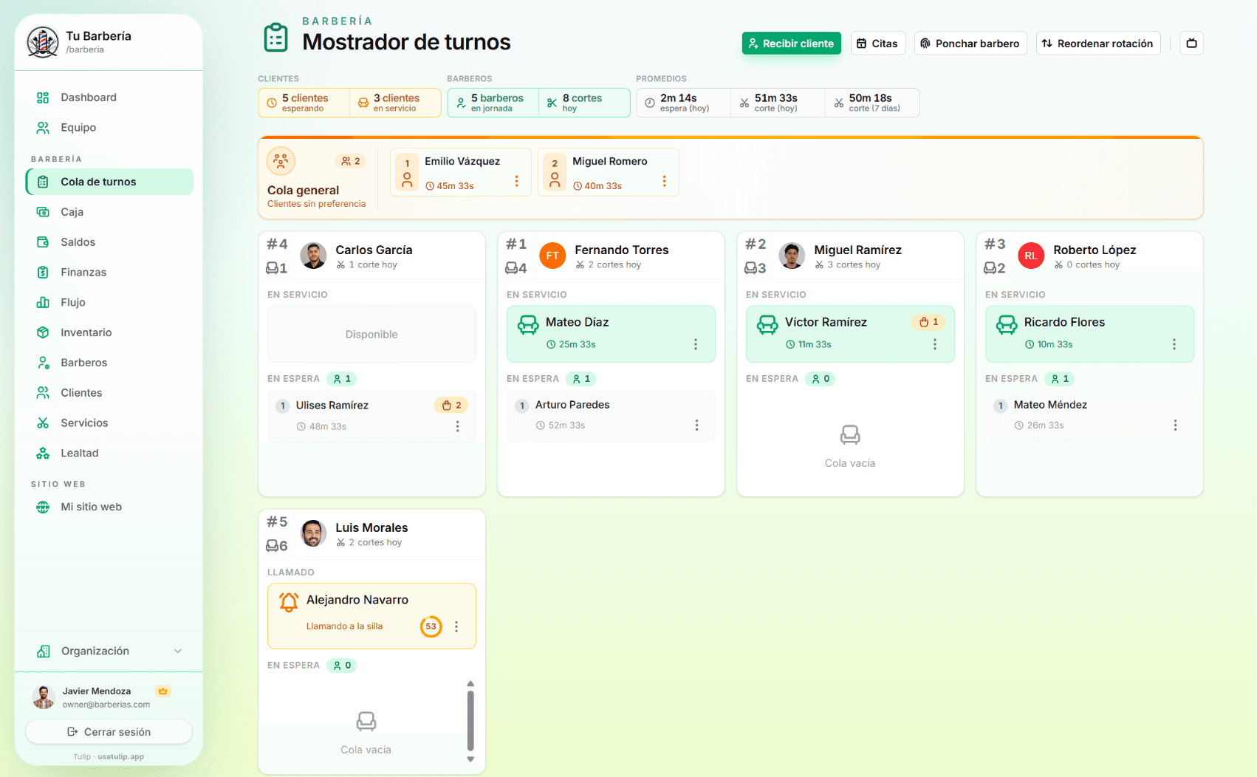Click the calendar icon button at top right
1257x777 pixels.
click(1191, 44)
